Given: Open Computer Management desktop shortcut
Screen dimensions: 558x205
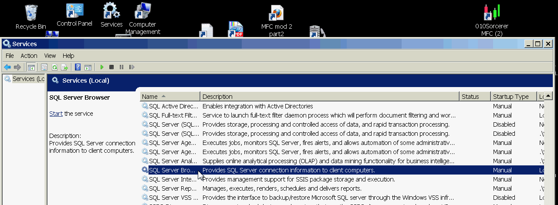Looking at the screenshot, I should pyautogui.click(x=143, y=18).
